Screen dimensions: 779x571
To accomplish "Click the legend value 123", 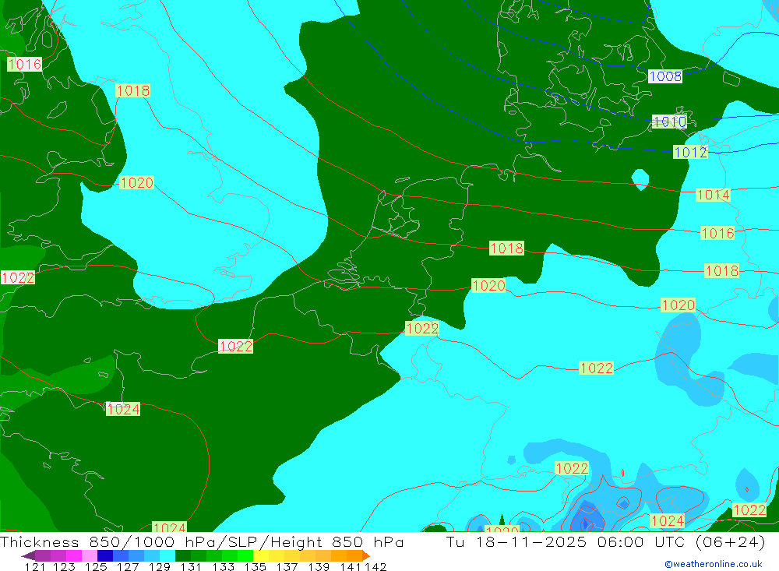I will click(64, 567).
